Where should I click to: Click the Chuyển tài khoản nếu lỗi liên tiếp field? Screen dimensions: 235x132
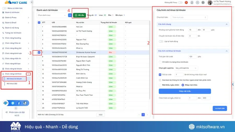pos(192,36)
